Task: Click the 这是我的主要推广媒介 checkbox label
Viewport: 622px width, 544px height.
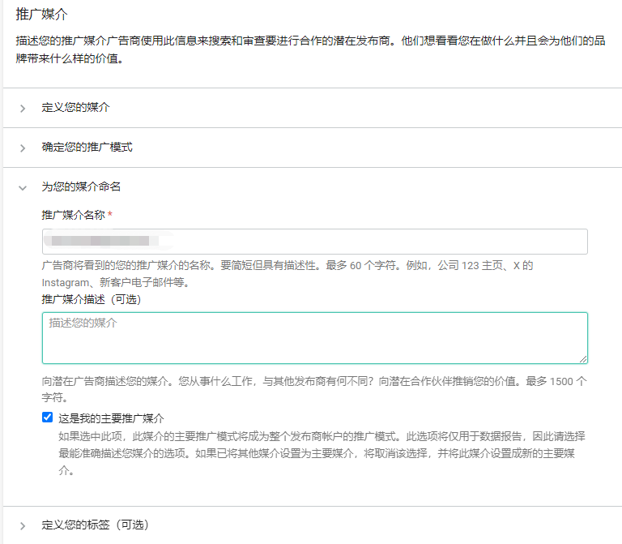Action: (x=111, y=418)
